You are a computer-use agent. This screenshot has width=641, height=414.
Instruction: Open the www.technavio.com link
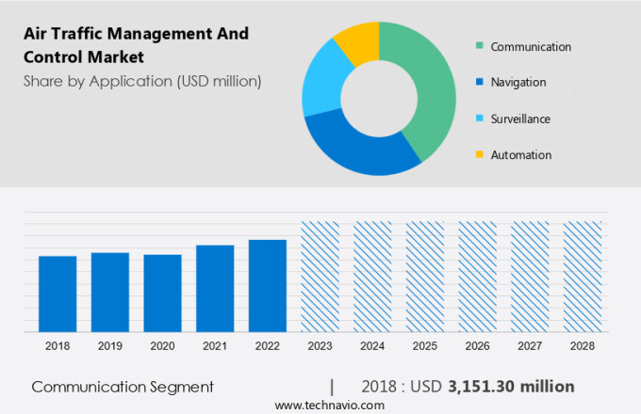coord(330,405)
